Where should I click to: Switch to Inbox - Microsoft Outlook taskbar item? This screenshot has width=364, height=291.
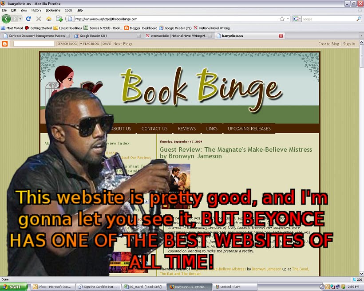coord(53,287)
